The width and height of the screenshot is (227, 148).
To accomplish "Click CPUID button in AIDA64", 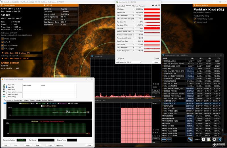I will [50, 145].
